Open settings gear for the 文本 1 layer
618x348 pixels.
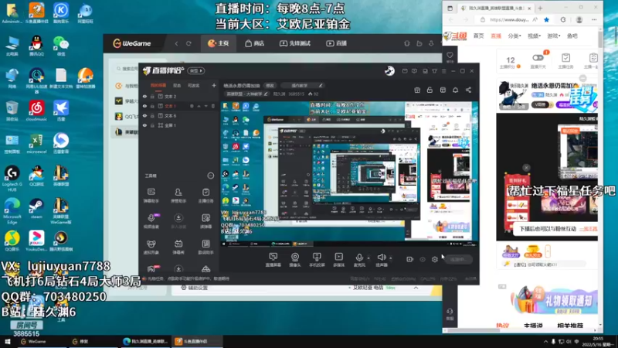(192, 106)
